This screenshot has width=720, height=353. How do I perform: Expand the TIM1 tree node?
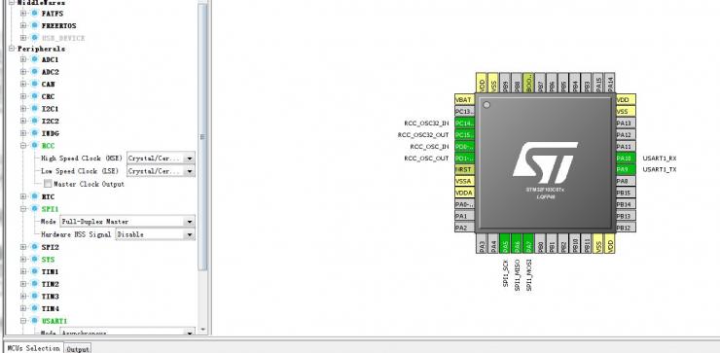[x=23, y=271]
